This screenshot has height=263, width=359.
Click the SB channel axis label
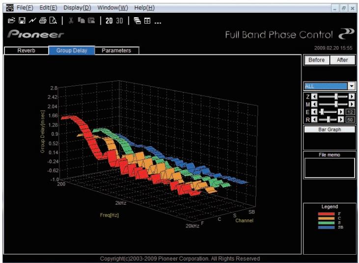251,212
